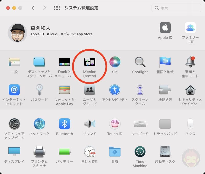205x174 pixels.
Task: Open Bluetooth settings
Action: (64, 124)
